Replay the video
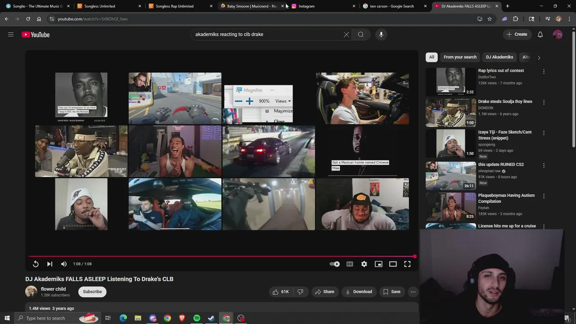The width and height of the screenshot is (576, 324). [x=36, y=264]
